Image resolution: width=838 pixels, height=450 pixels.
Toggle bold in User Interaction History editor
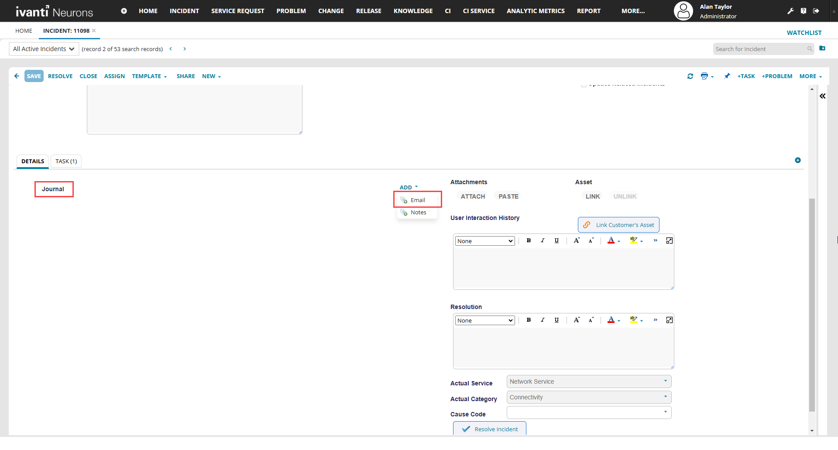529,240
